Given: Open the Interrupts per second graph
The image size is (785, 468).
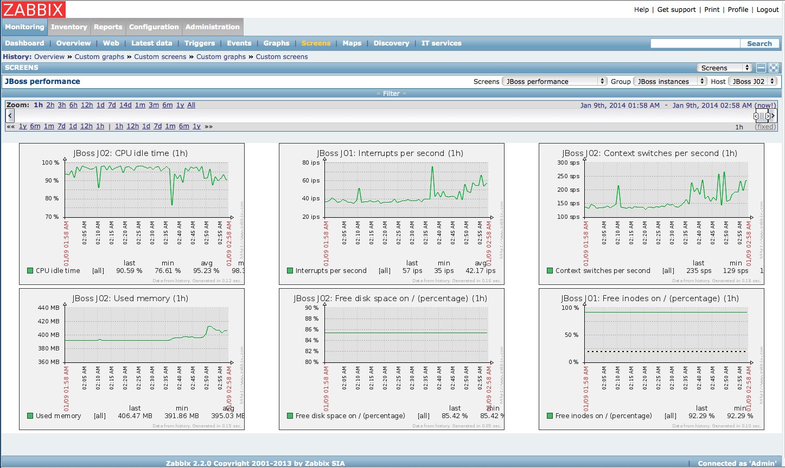Looking at the screenshot, I should pos(392,213).
